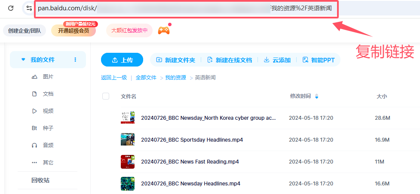Click the blue 上传 upload button

(x=122, y=60)
